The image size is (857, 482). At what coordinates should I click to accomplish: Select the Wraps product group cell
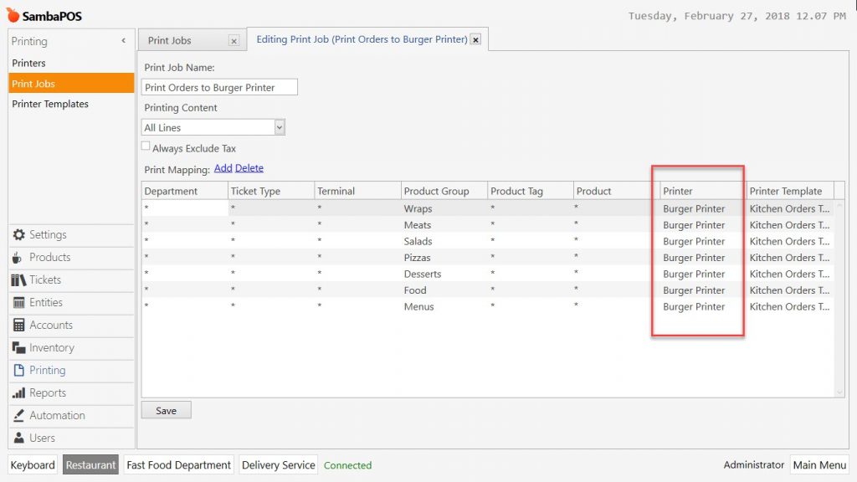[x=444, y=208]
